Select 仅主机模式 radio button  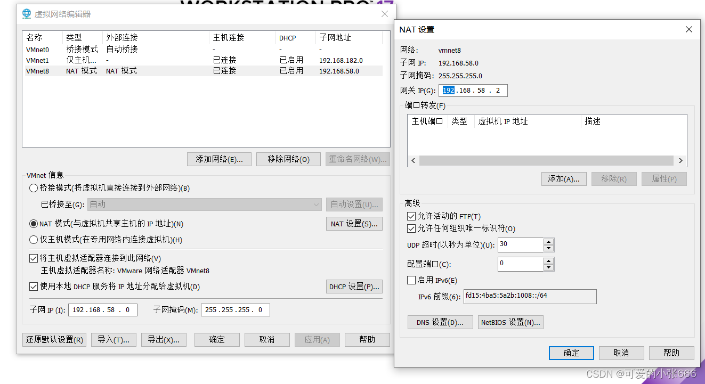tap(34, 240)
